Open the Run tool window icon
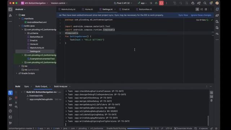 point(10,99)
